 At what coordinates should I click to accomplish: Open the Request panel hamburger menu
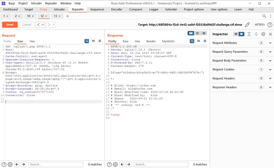(100, 41)
